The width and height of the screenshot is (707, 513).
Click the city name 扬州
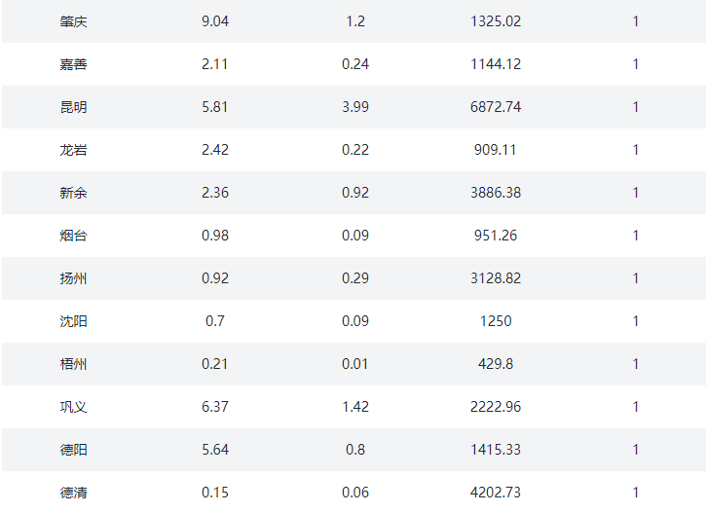(73, 278)
